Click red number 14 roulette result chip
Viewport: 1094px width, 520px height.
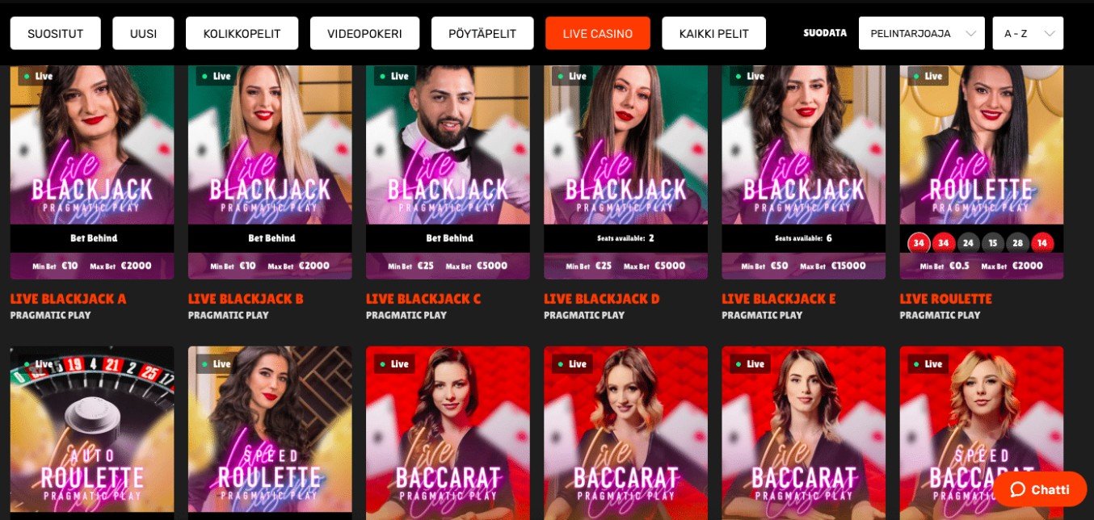(x=1042, y=242)
